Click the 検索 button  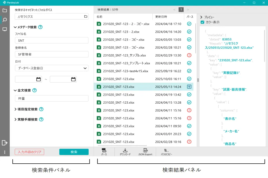pos(74,152)
